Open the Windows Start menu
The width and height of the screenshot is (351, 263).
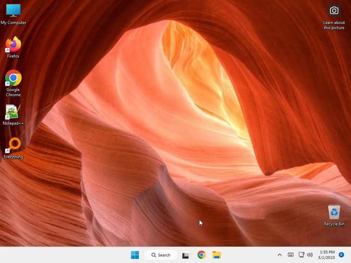[x=135, y=255]
